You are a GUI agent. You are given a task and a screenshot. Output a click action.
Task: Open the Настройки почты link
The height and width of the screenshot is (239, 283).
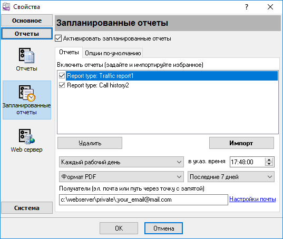coord(252,199)
